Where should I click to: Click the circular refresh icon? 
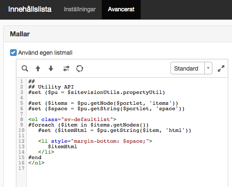[80, 68]
